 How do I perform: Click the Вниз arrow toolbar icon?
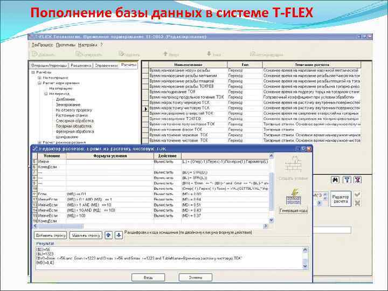[209, 53]
